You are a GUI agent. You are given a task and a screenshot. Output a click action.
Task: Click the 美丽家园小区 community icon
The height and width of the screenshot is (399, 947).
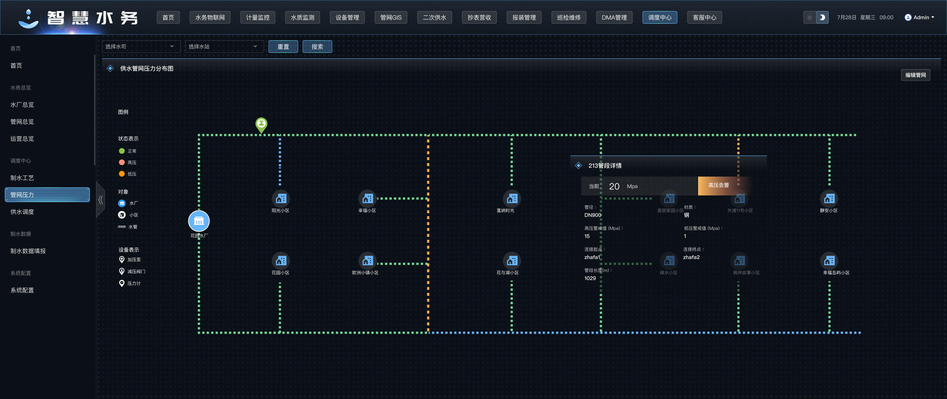[x=669, y=199]
